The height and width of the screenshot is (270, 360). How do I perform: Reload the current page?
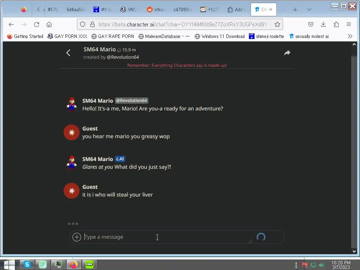37,24
